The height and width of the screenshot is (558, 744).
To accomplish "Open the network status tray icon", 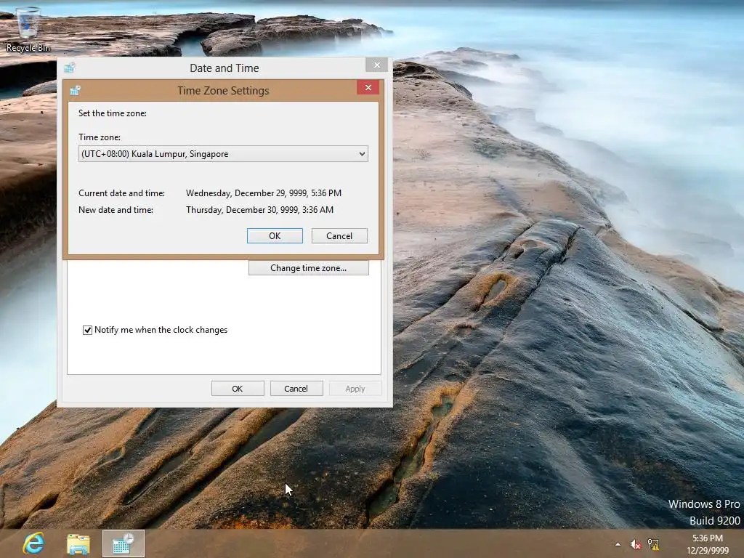I will coord(653,544).
